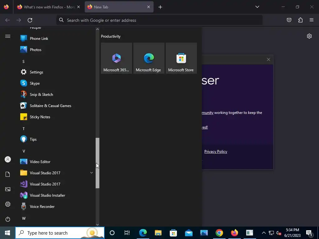This screenshot has width=319, height=239.
Task: Close the New Tab tab
Action: (149, 7)
